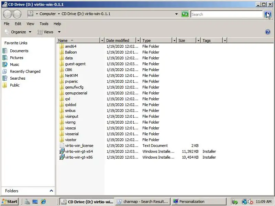Select the virtio-win-gt-x86 installer icon
This screenshot has width=275, height=206.
tap(62, 157)
